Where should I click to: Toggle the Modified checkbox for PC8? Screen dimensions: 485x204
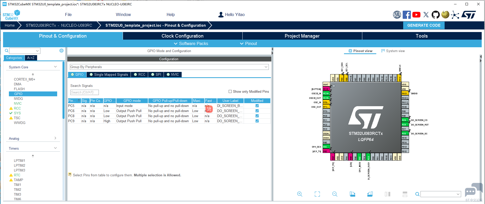point(257,116)
